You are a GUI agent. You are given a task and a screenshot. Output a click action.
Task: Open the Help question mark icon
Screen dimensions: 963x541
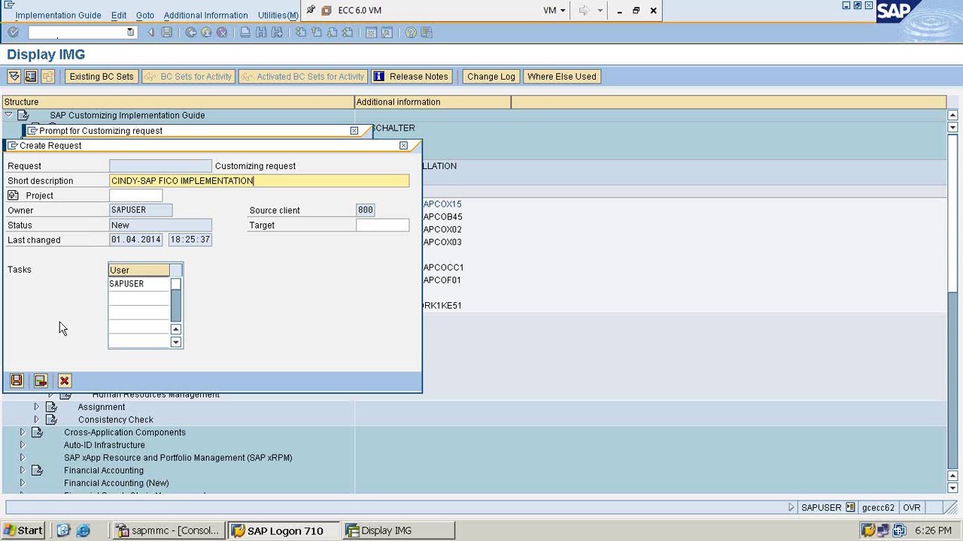tap(410, 32)
